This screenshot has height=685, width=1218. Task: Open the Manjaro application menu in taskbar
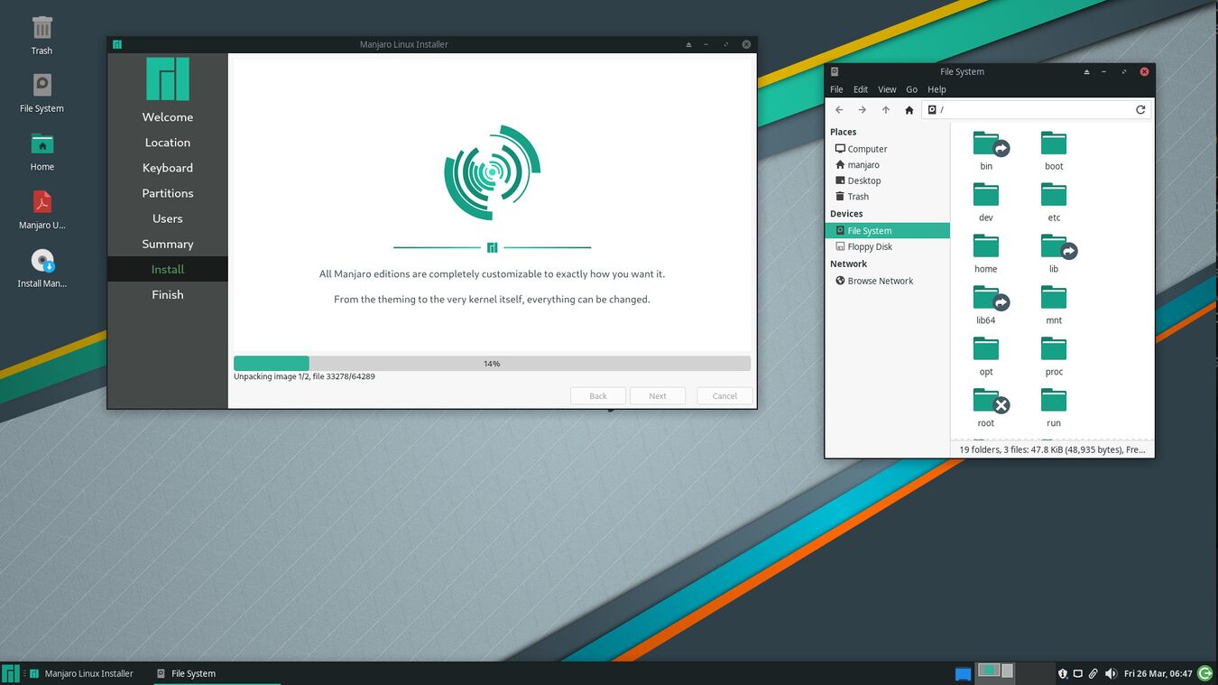(x=10, y=673)
